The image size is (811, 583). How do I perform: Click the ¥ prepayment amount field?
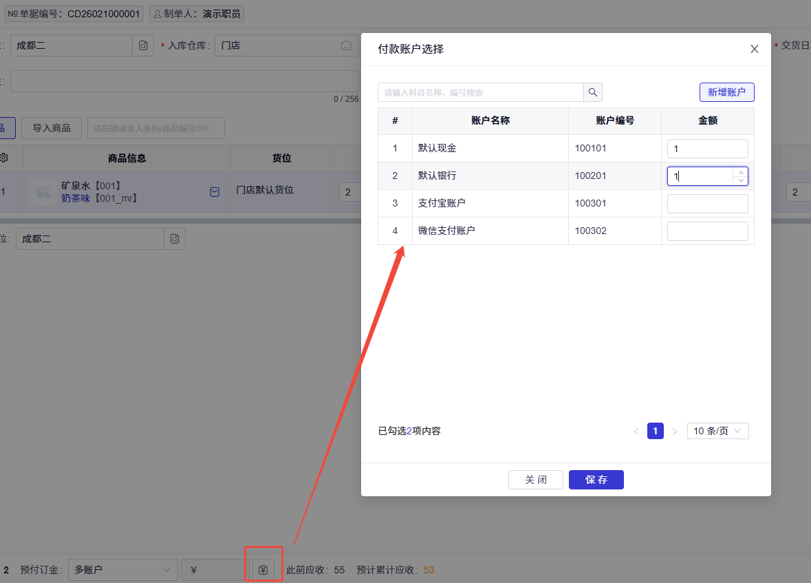click(215, 569)
